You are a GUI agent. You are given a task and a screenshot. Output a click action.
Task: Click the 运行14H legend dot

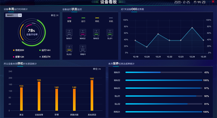point(40,50)
